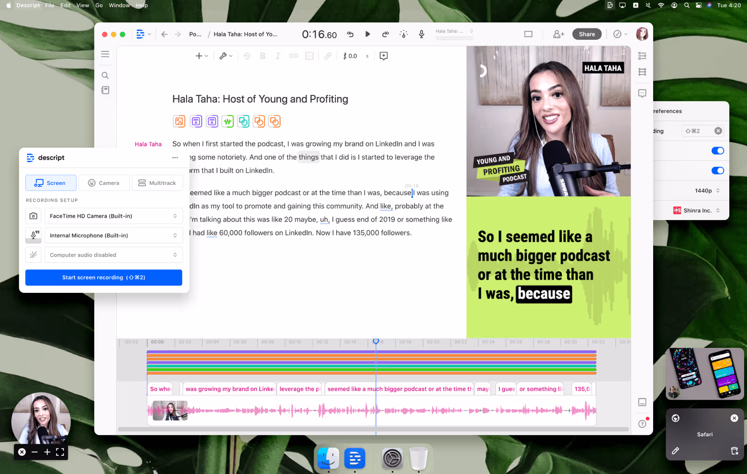Open the sidebar hamburger menu

pyautogui.click(x=105, y=54)
